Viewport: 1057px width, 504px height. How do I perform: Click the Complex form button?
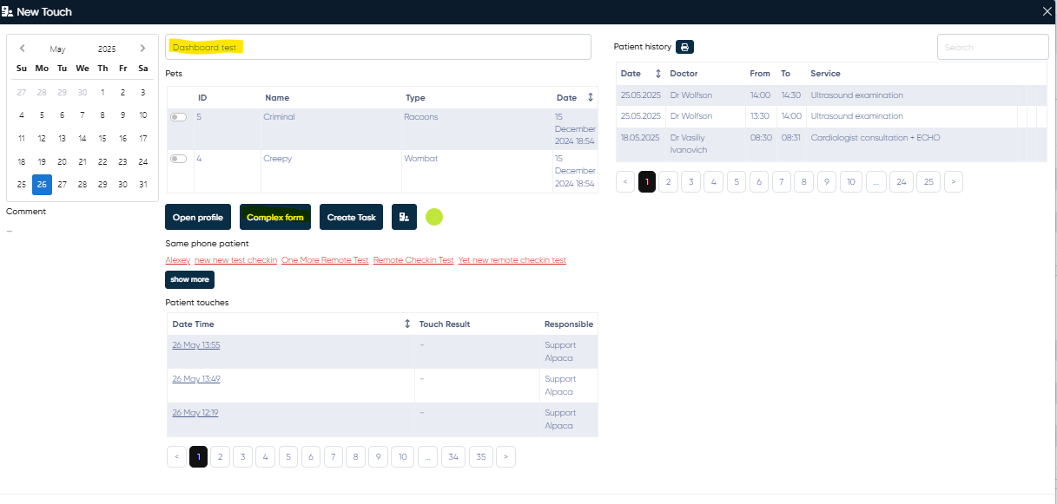pos(275,217)
